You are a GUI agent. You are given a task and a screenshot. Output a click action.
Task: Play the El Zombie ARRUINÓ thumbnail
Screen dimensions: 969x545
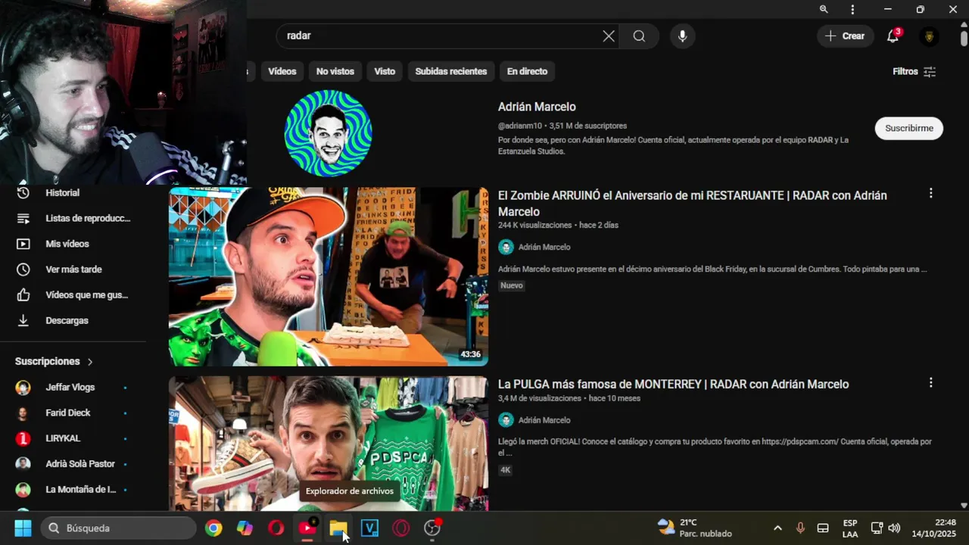click(x=329, y=277)
